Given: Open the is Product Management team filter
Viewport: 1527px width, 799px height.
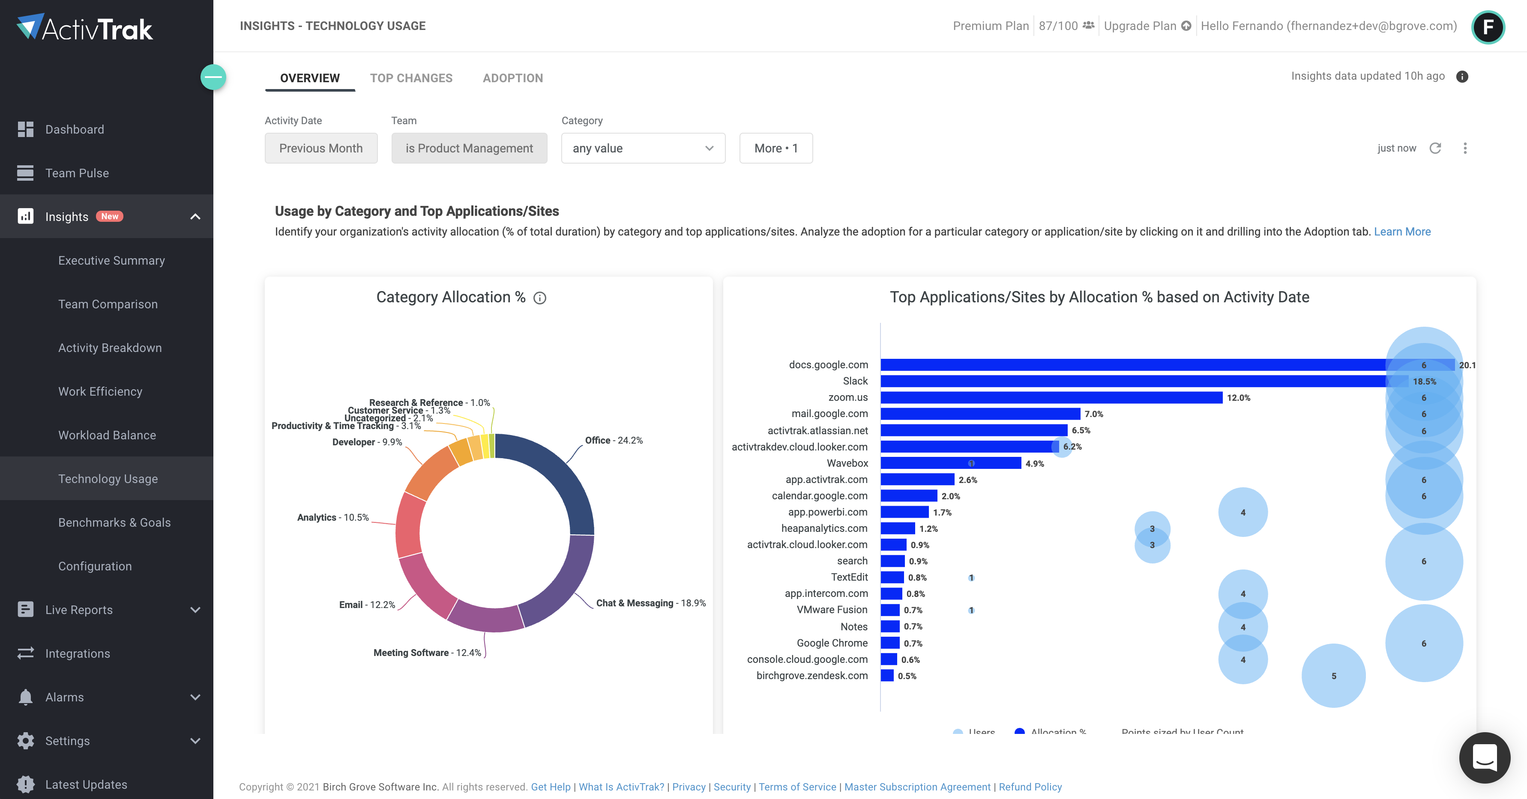Looking at the screenshot, I should coord(469,148).
